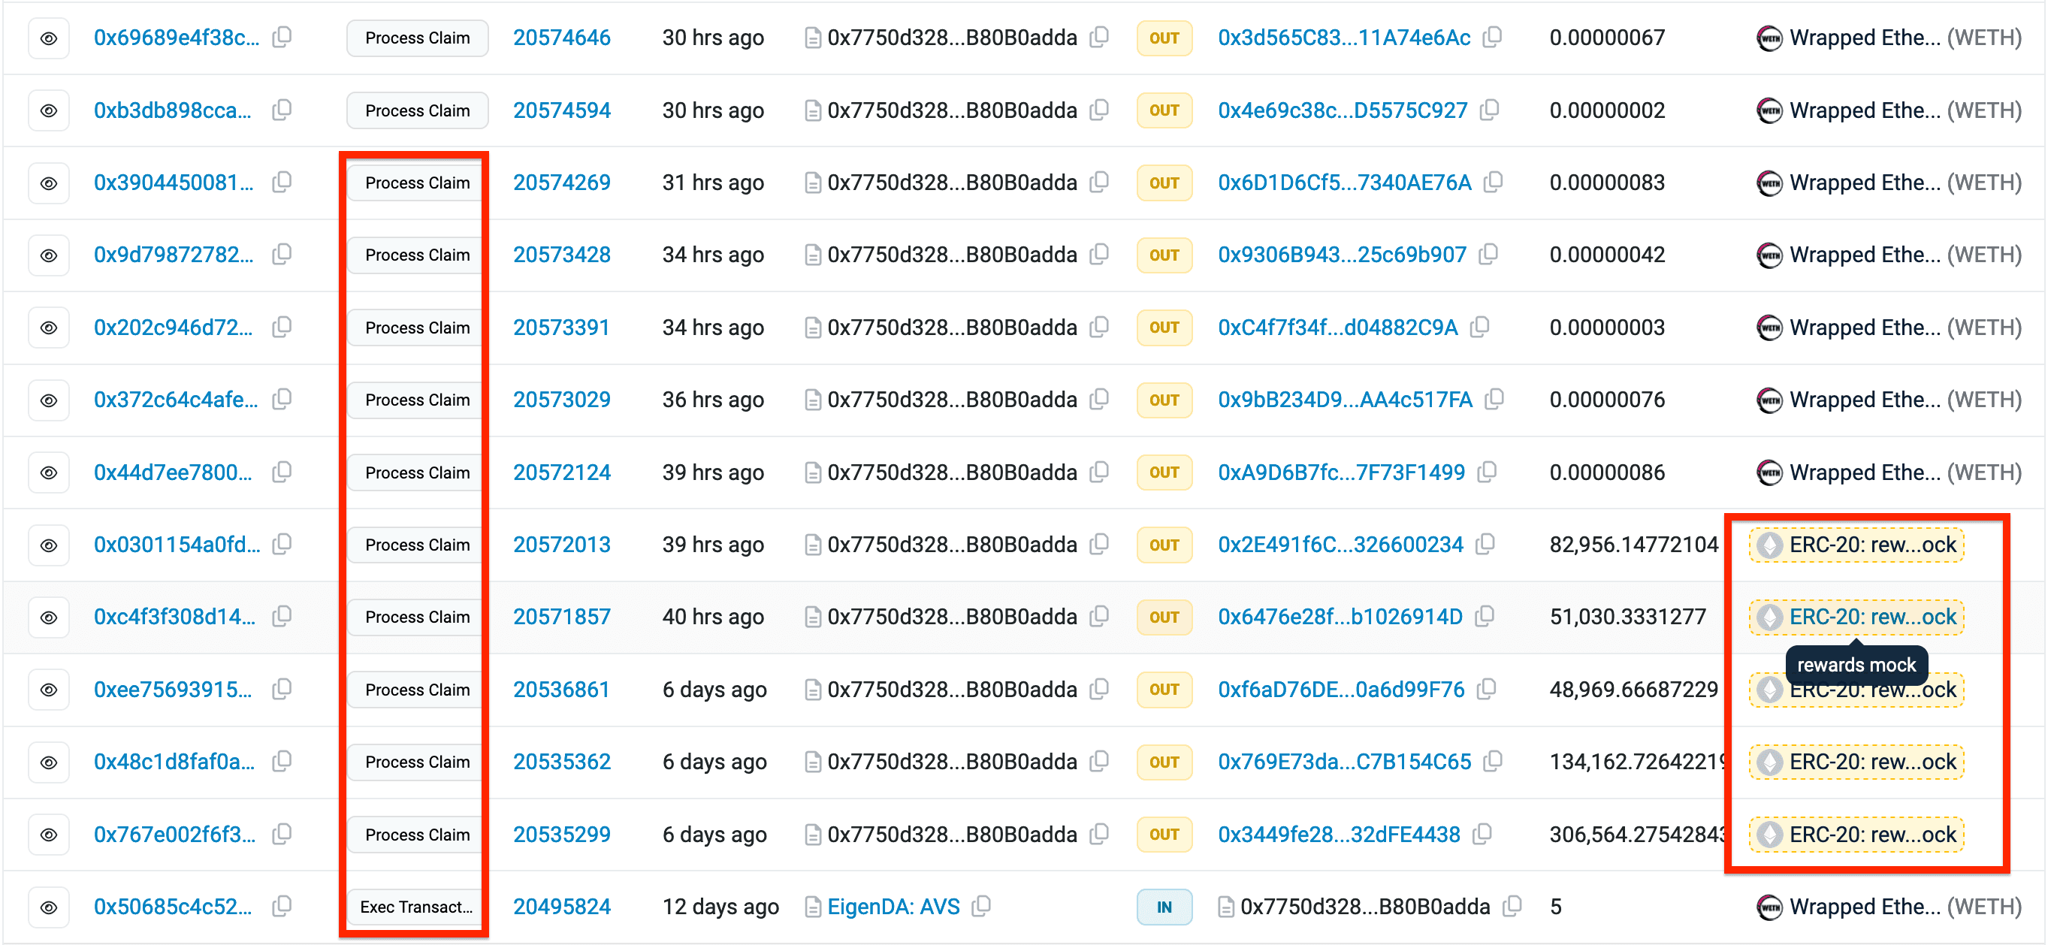Open transaction 0x3904450081 details
This screenshot has width=2051, height=945.
click(x=174, y=183)
